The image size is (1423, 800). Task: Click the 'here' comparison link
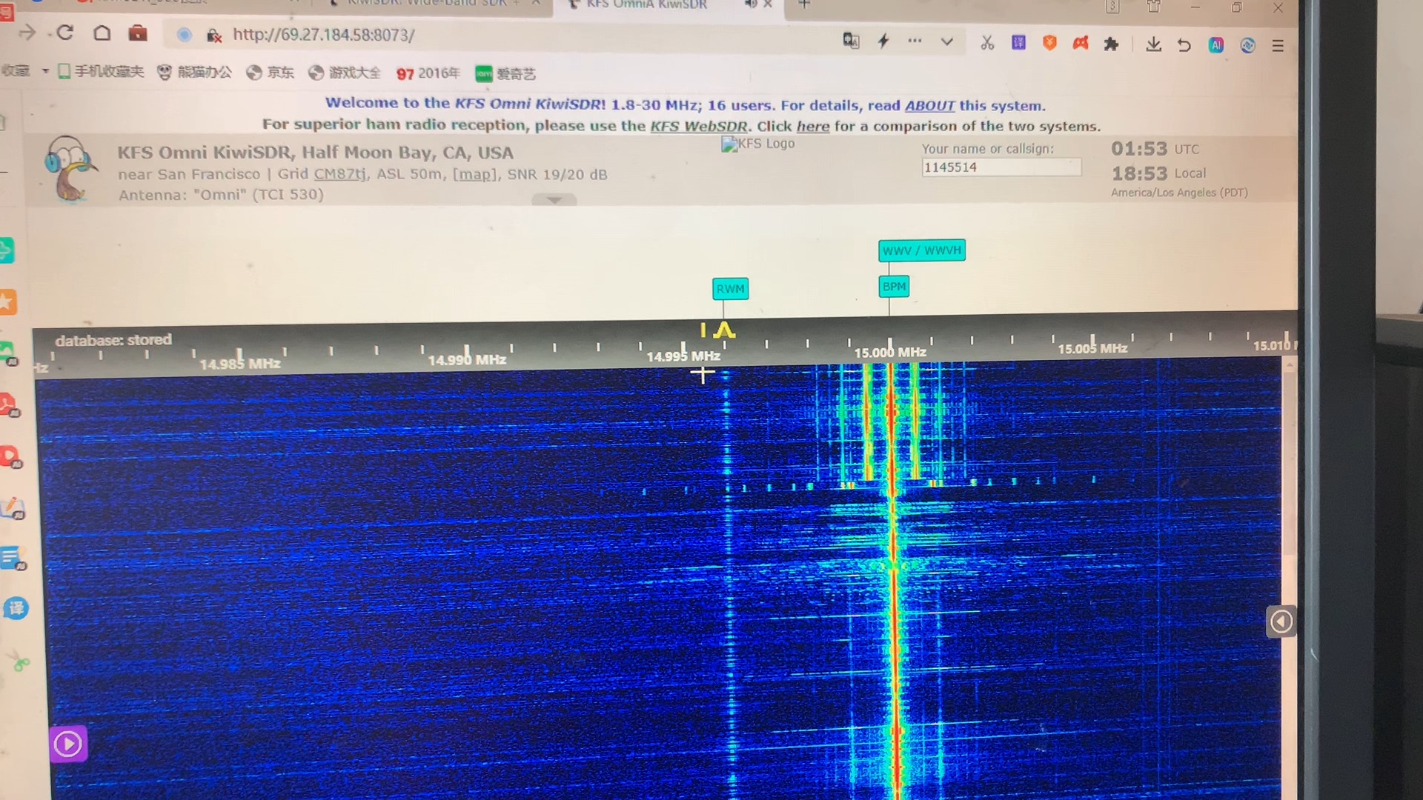pos(813,127)
